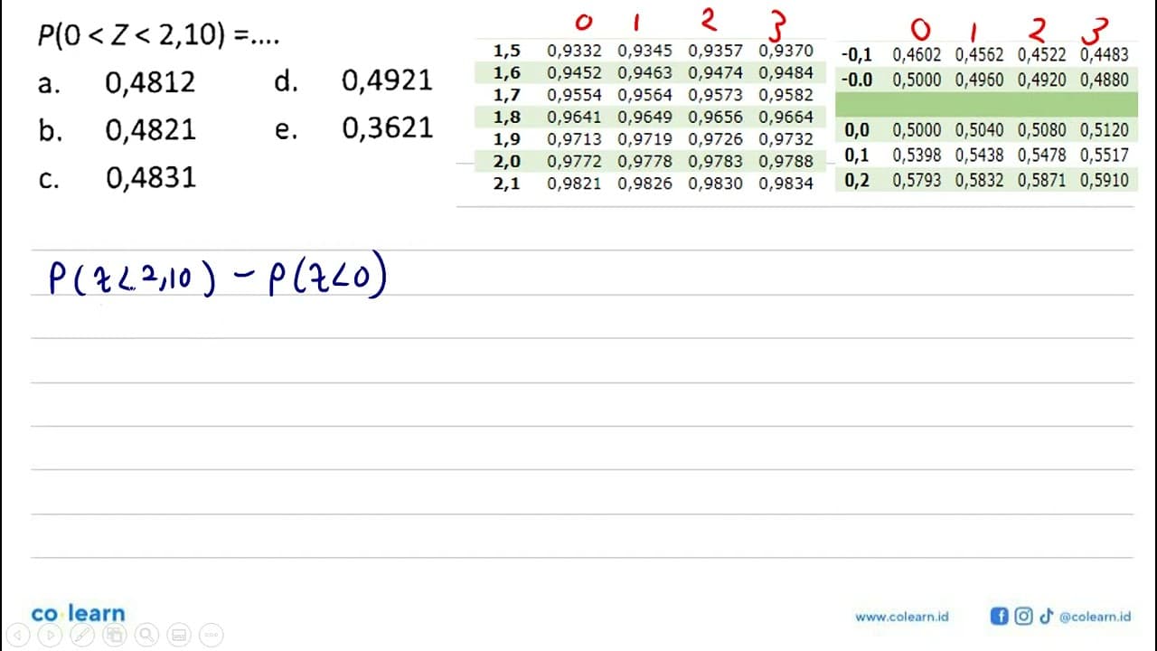Click table value 0,9713 in row 1,9
1157x651 pixels.
(574, 139)
